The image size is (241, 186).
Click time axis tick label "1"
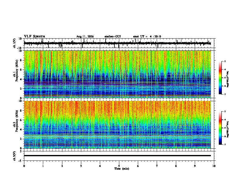pos(43,166)
